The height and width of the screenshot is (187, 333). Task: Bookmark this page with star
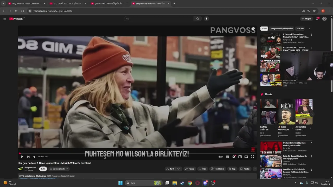[x=314, y=11]
